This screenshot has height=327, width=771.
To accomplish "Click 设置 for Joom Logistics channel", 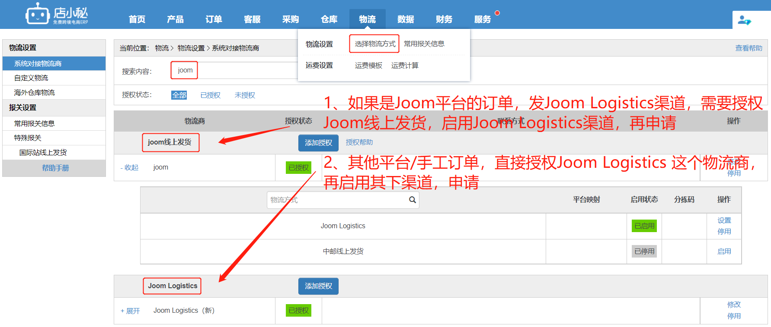I will click(724, 220).
